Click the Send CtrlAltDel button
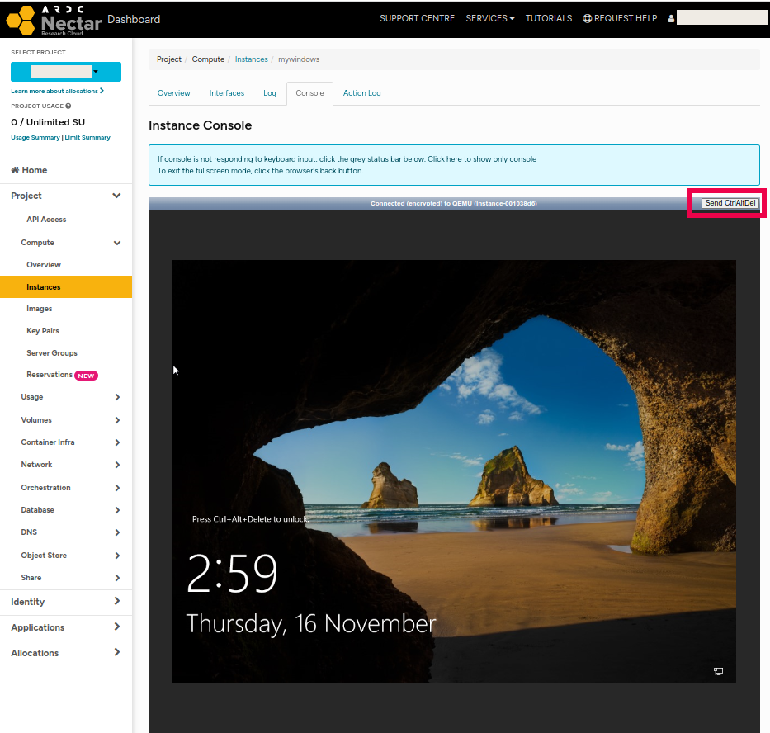The width and height of the screenshot is (770, 733). (x=730, y=203)
